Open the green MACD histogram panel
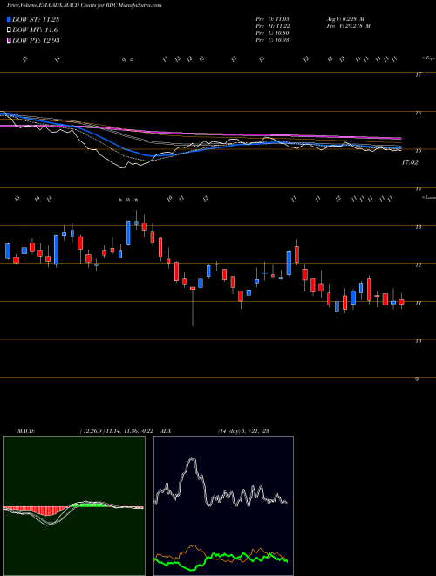 [74, 506]
